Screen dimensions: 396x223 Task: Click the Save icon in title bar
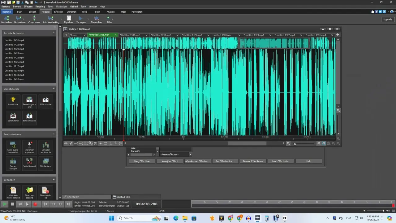point(18,2)
